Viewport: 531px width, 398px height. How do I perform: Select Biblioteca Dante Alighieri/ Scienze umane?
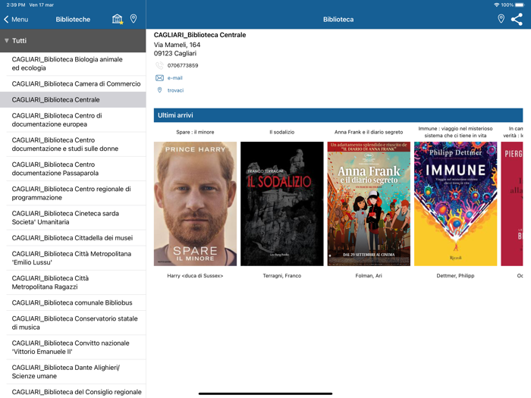(x=73, y=371)
